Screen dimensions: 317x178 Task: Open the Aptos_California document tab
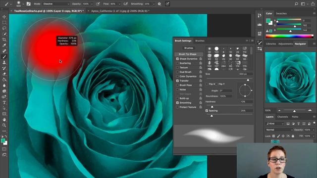point(120,11)
